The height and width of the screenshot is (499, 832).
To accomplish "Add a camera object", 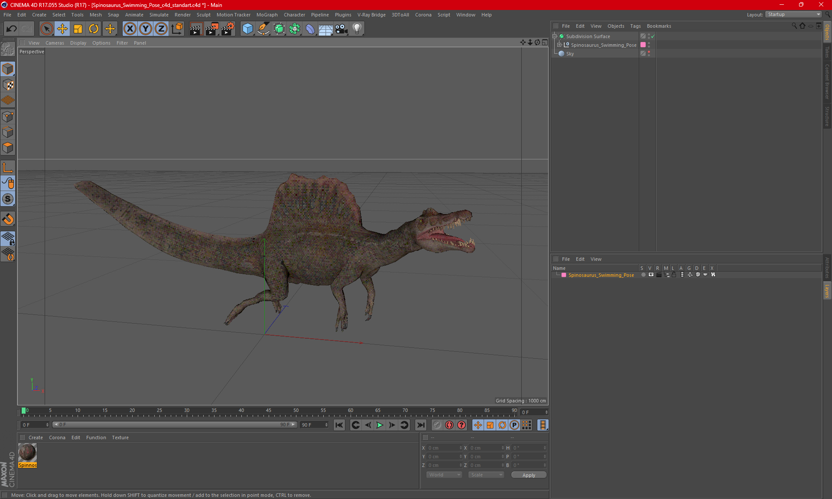I will [341, 29].
